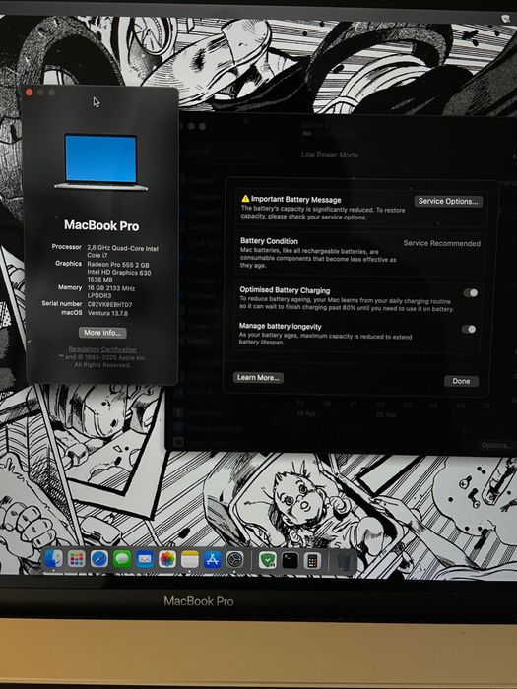Click More Info... in About This Mac
The width and height of the screenshot is (517, 689).
[x=102, y=333]
